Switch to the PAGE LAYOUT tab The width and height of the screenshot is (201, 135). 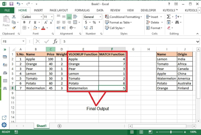[x=59, y=10]
